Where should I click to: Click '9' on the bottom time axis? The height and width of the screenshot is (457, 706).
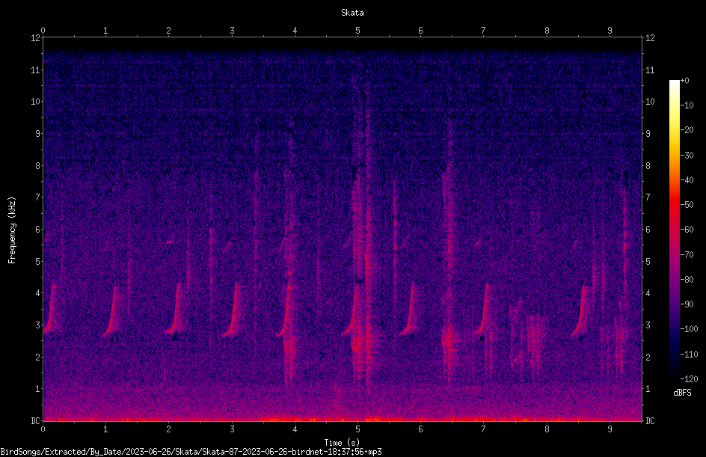(610, 429)
